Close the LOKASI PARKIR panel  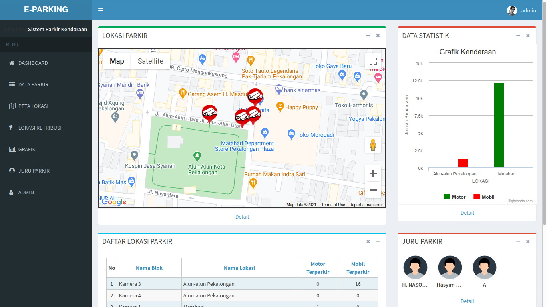(x=378, y=36)
